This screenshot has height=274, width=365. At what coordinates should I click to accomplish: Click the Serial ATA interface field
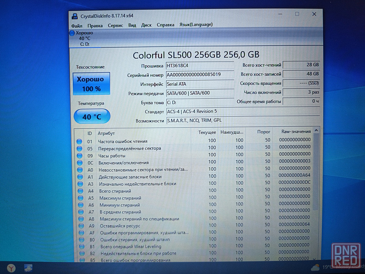coord(200,84)
